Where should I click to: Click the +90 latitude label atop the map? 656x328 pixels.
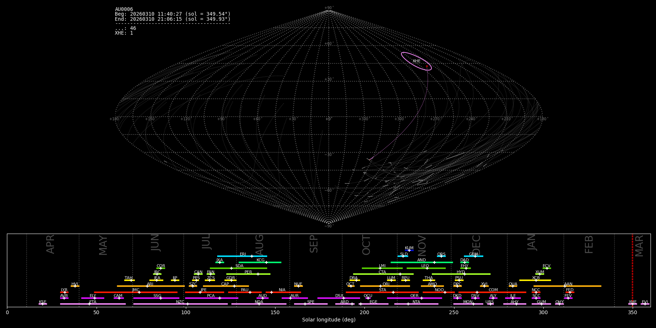pos(328,8)
